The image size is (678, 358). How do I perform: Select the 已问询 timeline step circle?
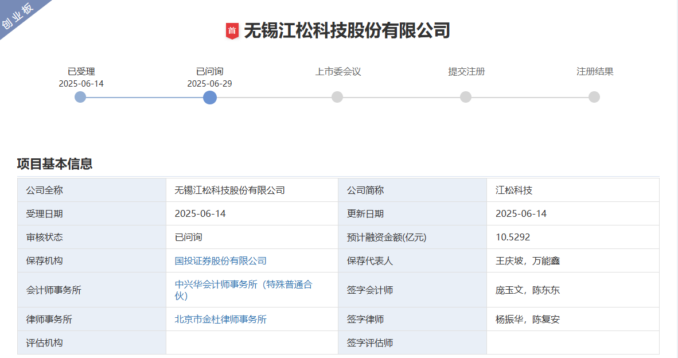pos(210,97)
